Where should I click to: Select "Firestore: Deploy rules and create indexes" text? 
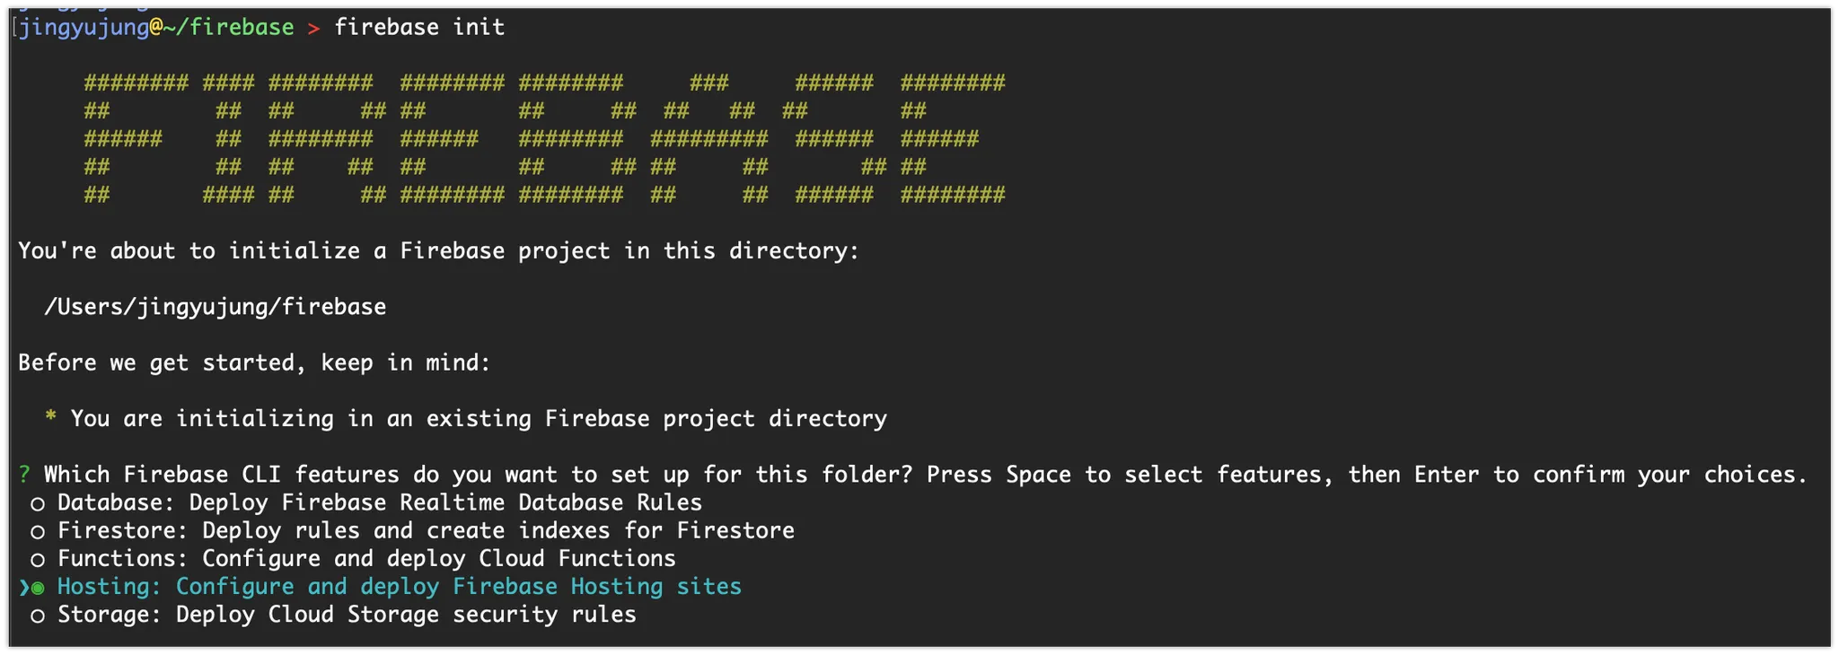tap(426, 530)
